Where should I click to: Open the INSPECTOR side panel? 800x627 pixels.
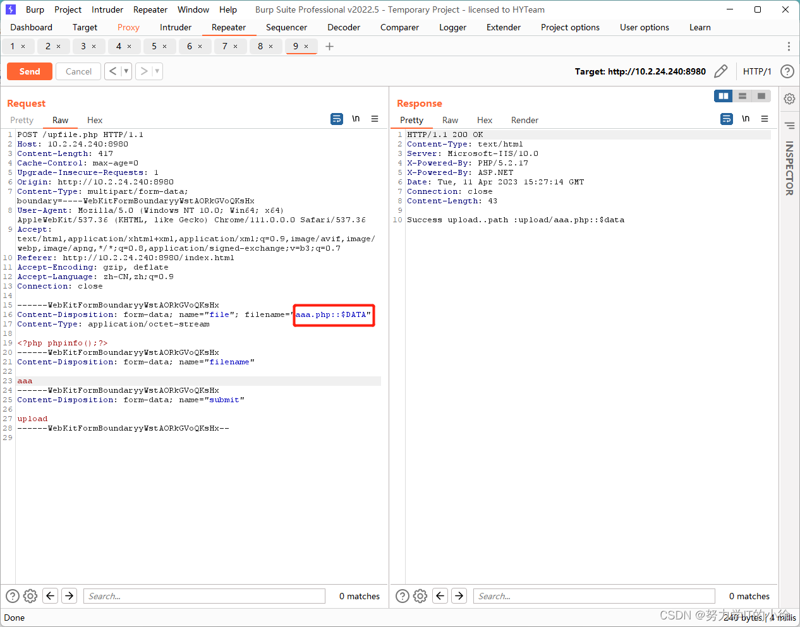pos(789,168)
